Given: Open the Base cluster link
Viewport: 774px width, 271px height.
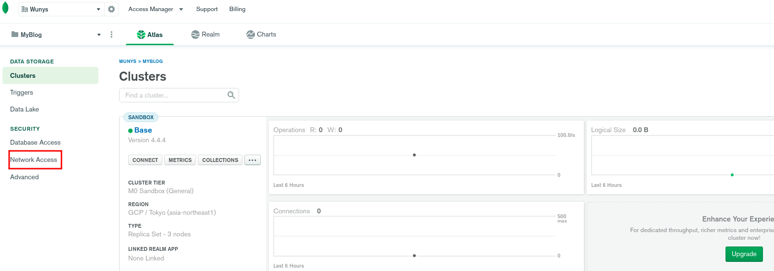Looking at the screenshot, I should coord(143,130).
